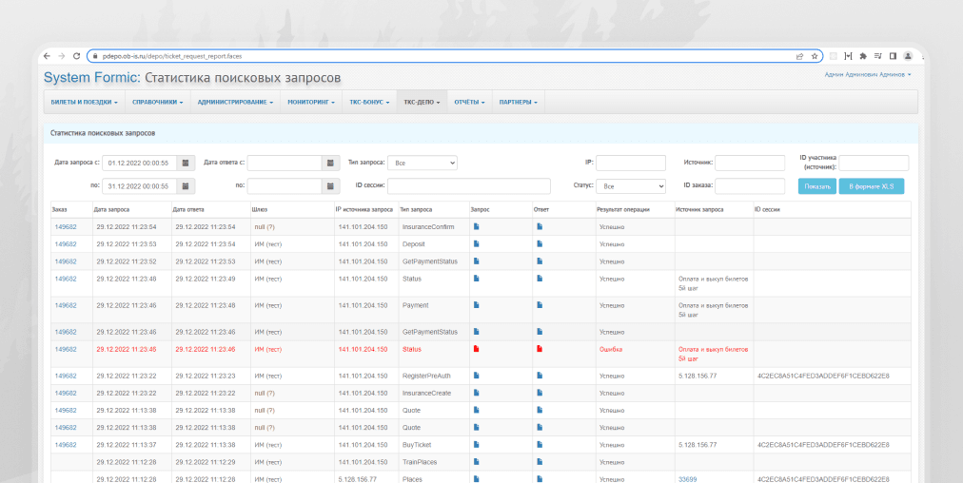Screen dimensions: 963x483
Task: Open the 'Отчёты' menu
Action: tap(469, 102)
